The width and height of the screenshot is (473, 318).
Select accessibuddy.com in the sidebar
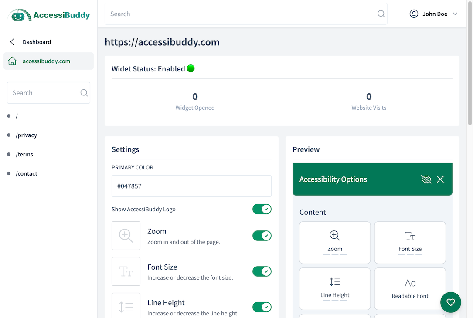click(x=48, y=61)
